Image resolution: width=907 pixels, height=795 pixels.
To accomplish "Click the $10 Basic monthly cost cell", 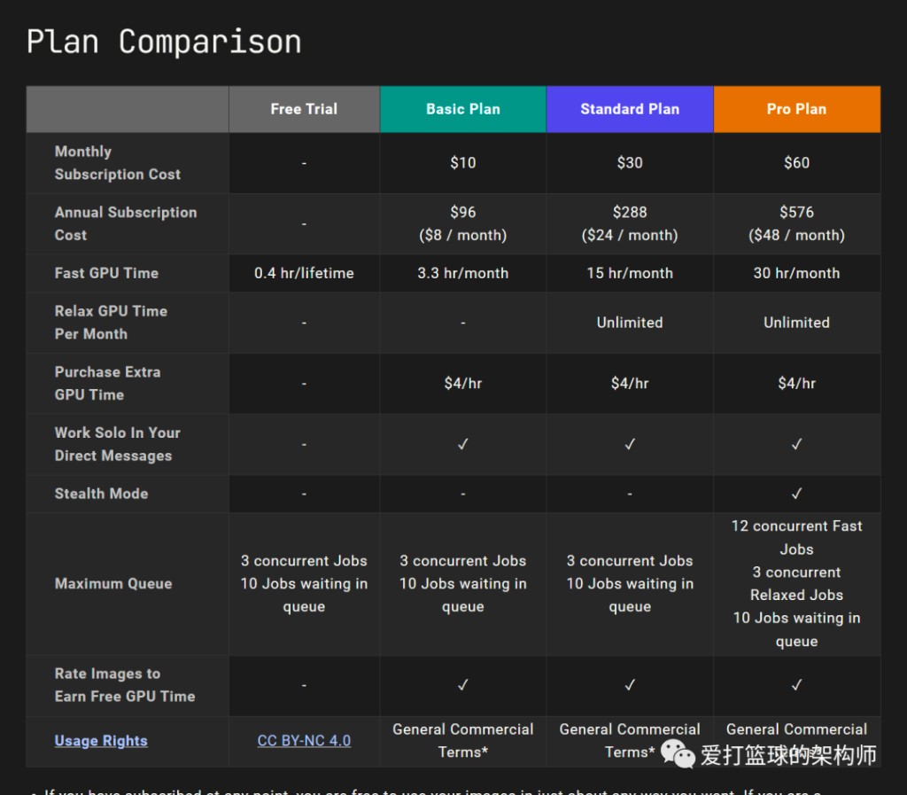I will pyautogui.click(x=462, y=163).
